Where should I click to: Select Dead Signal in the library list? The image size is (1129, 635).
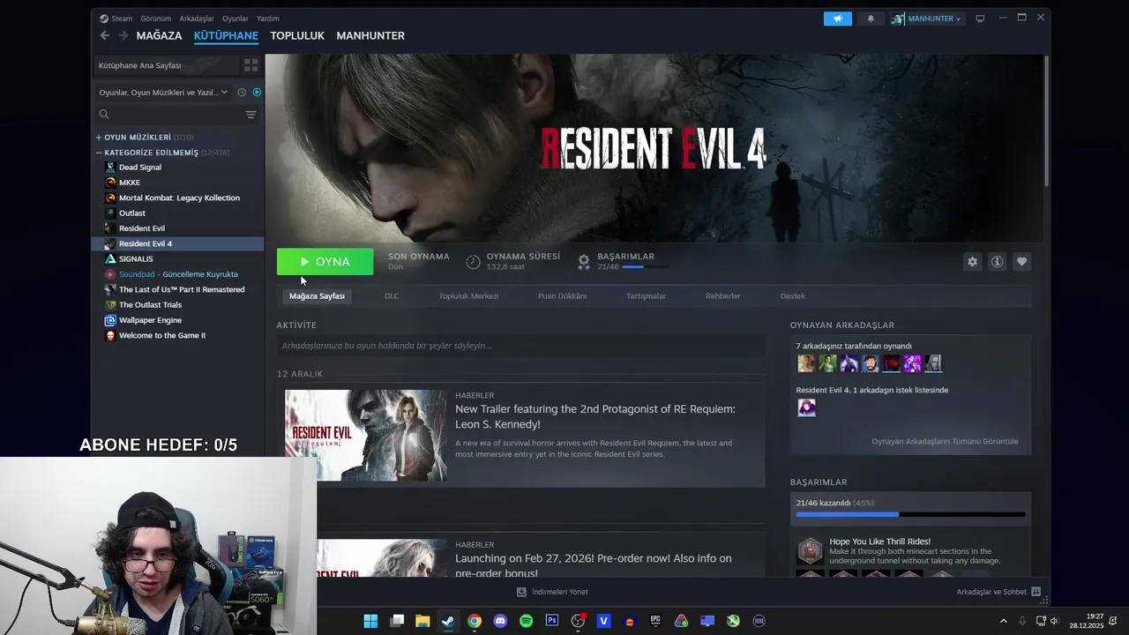coord(178,167)
